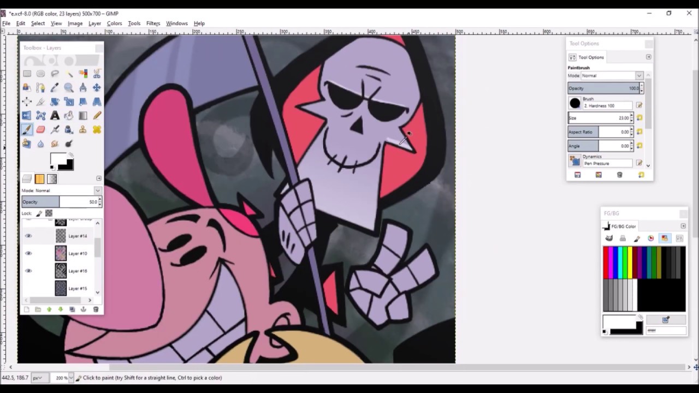Open the Layer menu
This screenshot has width=699, height=393.
click(94, 23)
